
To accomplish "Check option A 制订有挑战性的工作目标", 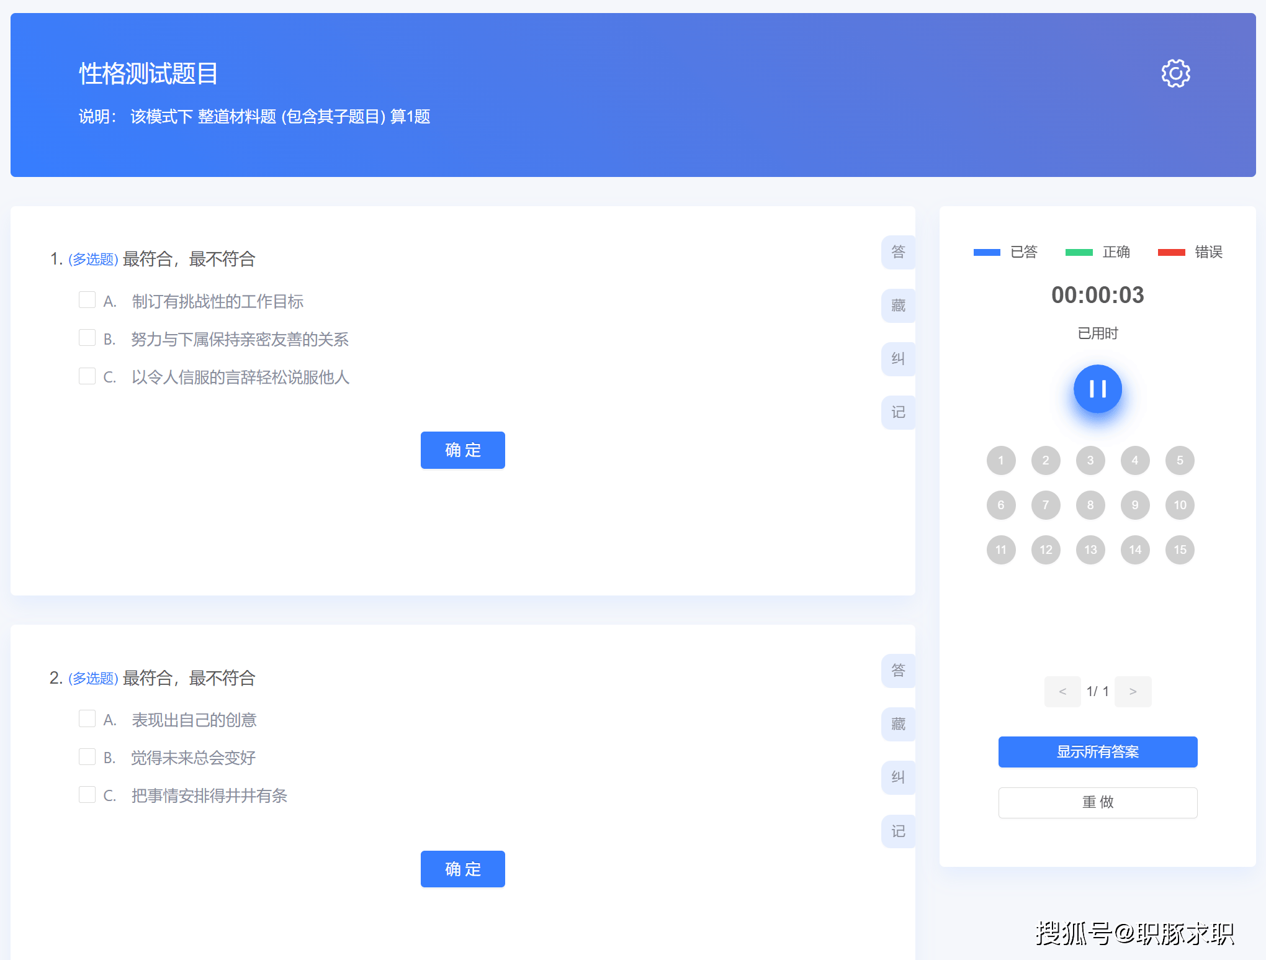I will click(88, 301).
